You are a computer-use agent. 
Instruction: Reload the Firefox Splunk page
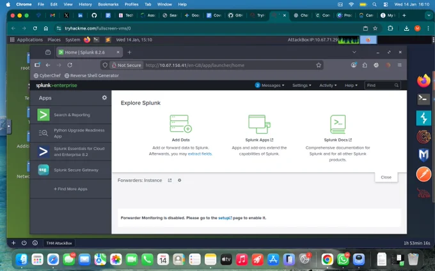70,65
